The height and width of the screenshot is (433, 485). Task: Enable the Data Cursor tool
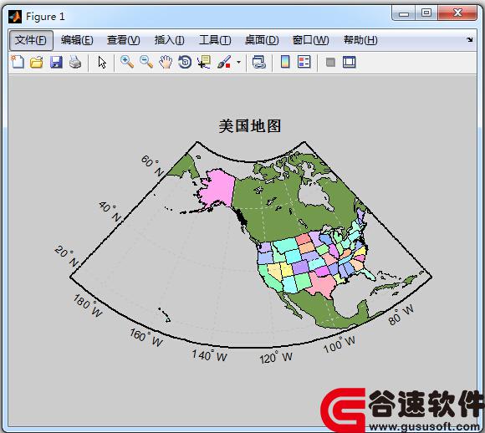tap(204, 62)
